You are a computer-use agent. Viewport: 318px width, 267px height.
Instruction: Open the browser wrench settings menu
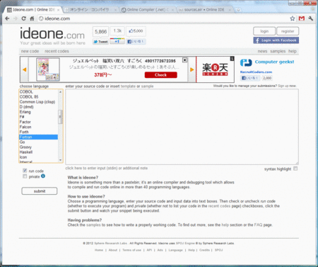coord(311,18)
